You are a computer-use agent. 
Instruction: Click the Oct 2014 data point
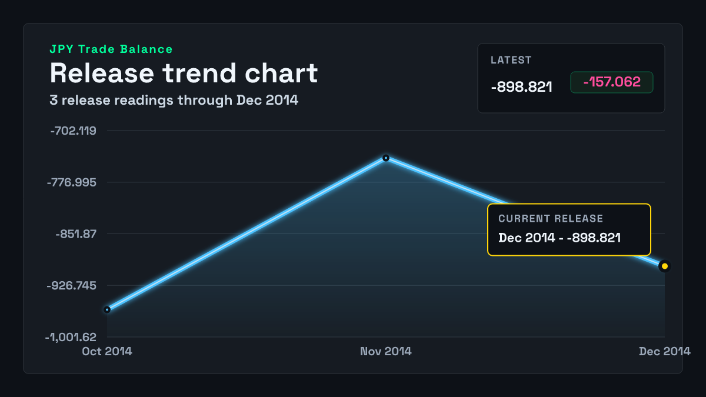pos(107,309)
